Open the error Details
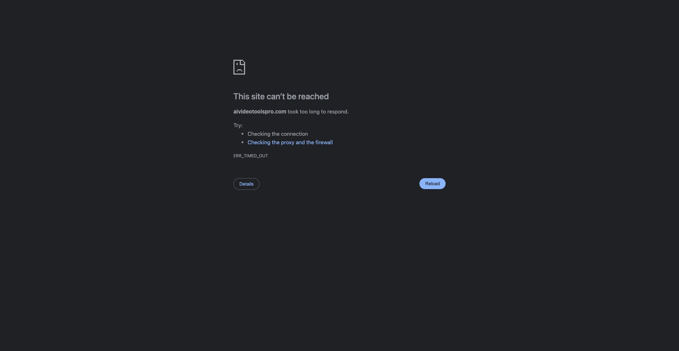679x351 pixels. click(x=246, y=184)
